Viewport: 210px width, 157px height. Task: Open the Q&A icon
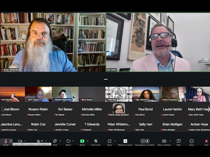[178, 141]
